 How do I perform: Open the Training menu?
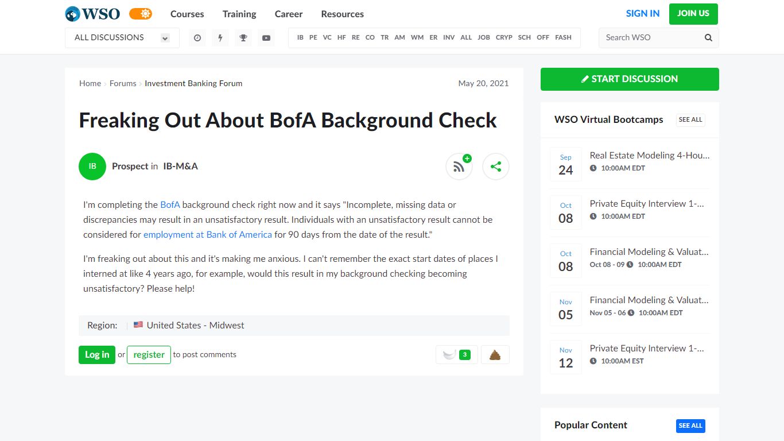point(239,14)
